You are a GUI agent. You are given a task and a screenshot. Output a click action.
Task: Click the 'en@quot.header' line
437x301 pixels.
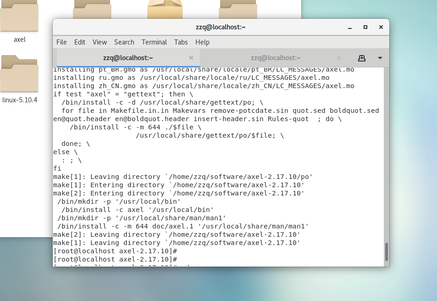click(x=197, y=119)
